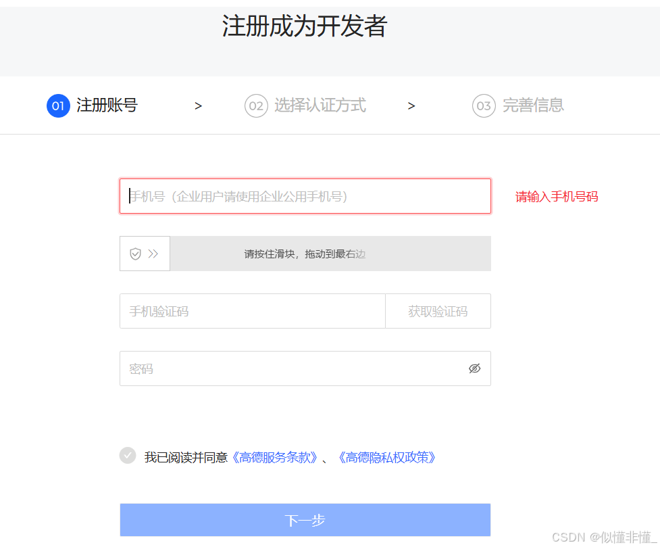This screenshot has width=660, height=549.
Task: Click the arrow after 注册账号 step
Action: tap(198, 106)
